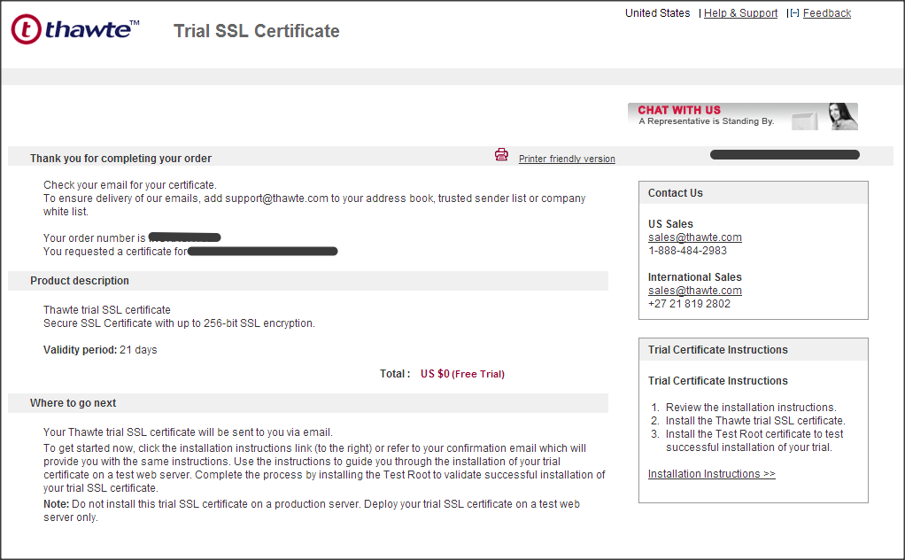Click 'Thawte trial SSL certificate' product line

pos(107,310)
